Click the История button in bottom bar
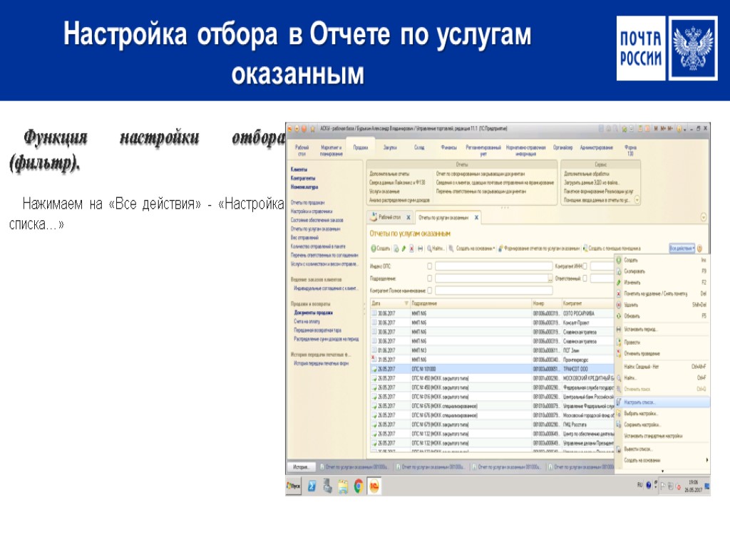730x547 pixels. [x=300, y=467]
